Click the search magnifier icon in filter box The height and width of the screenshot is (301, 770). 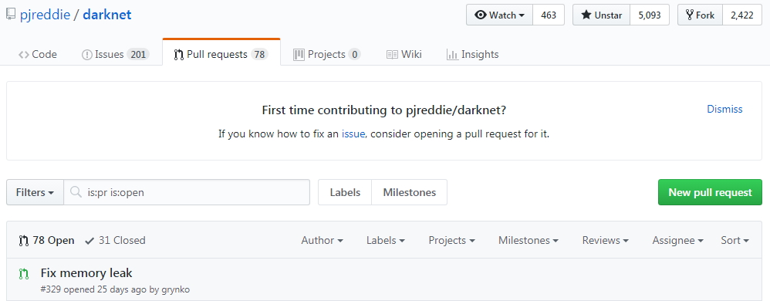(76, 192)
